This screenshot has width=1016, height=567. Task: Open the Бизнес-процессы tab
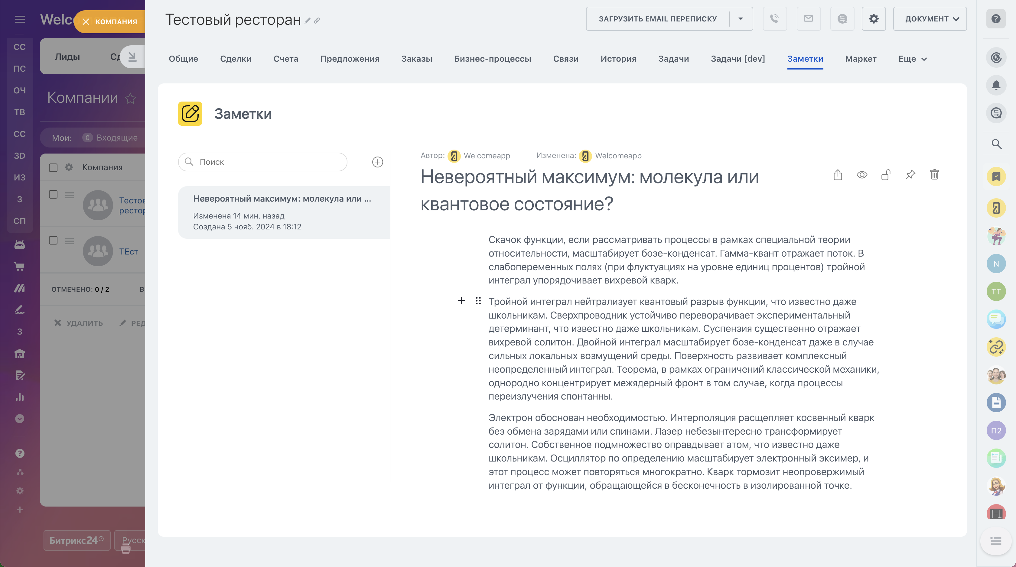click(492, 59)
